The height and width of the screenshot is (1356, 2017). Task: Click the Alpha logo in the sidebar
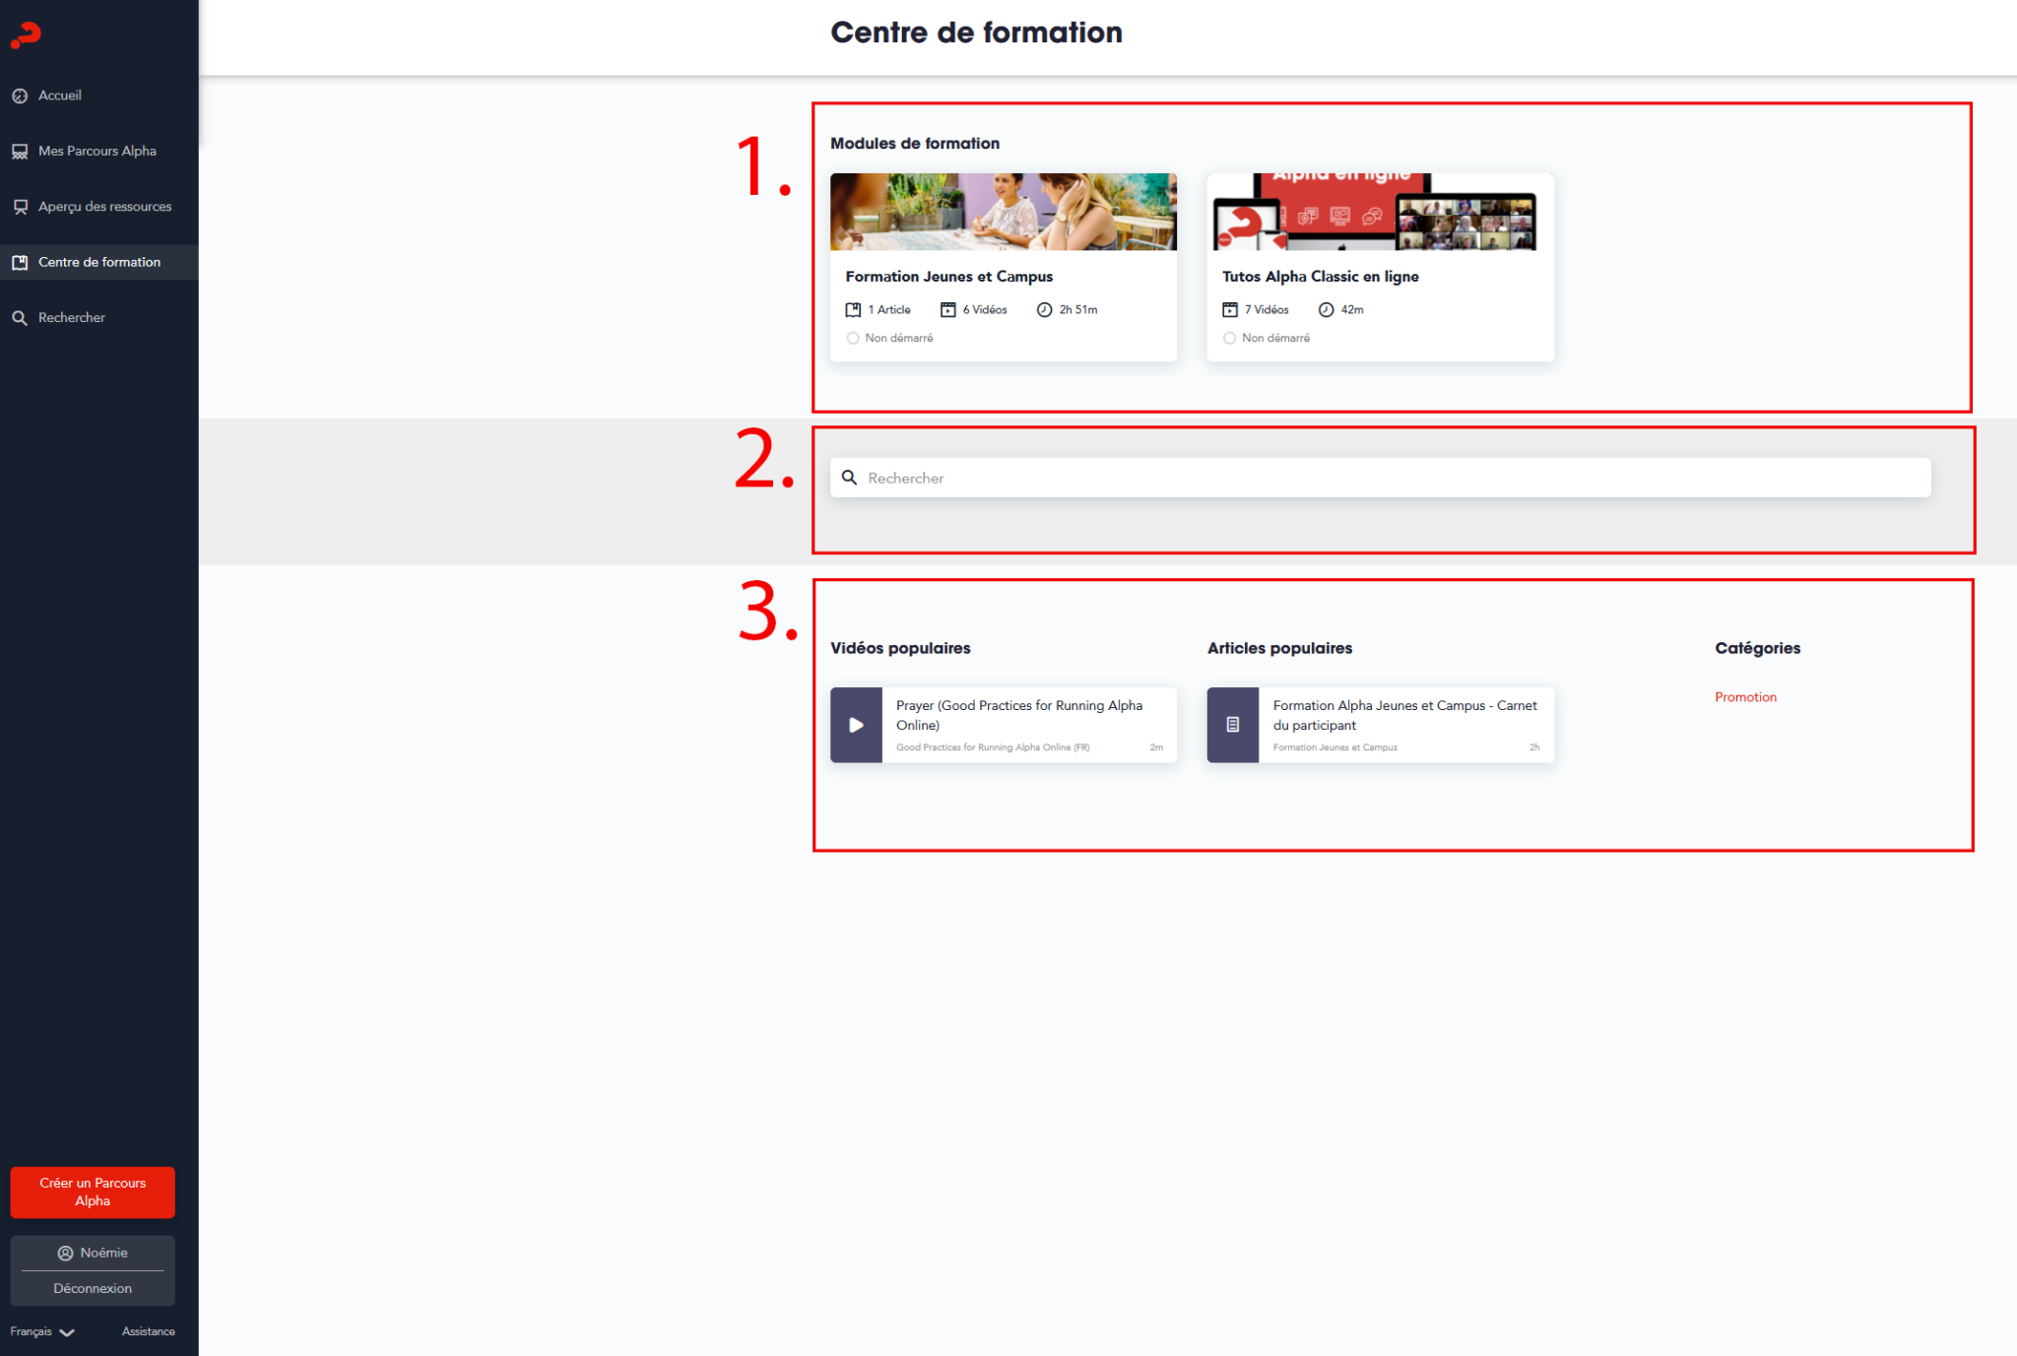coord(26,34)
